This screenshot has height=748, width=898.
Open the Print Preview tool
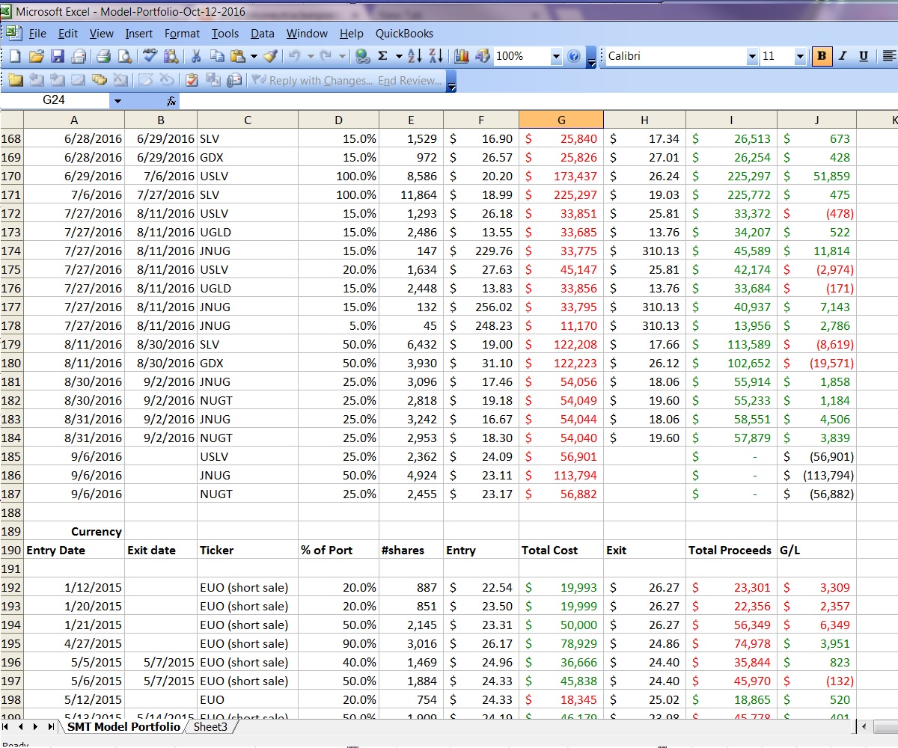[x=124, y=56]
